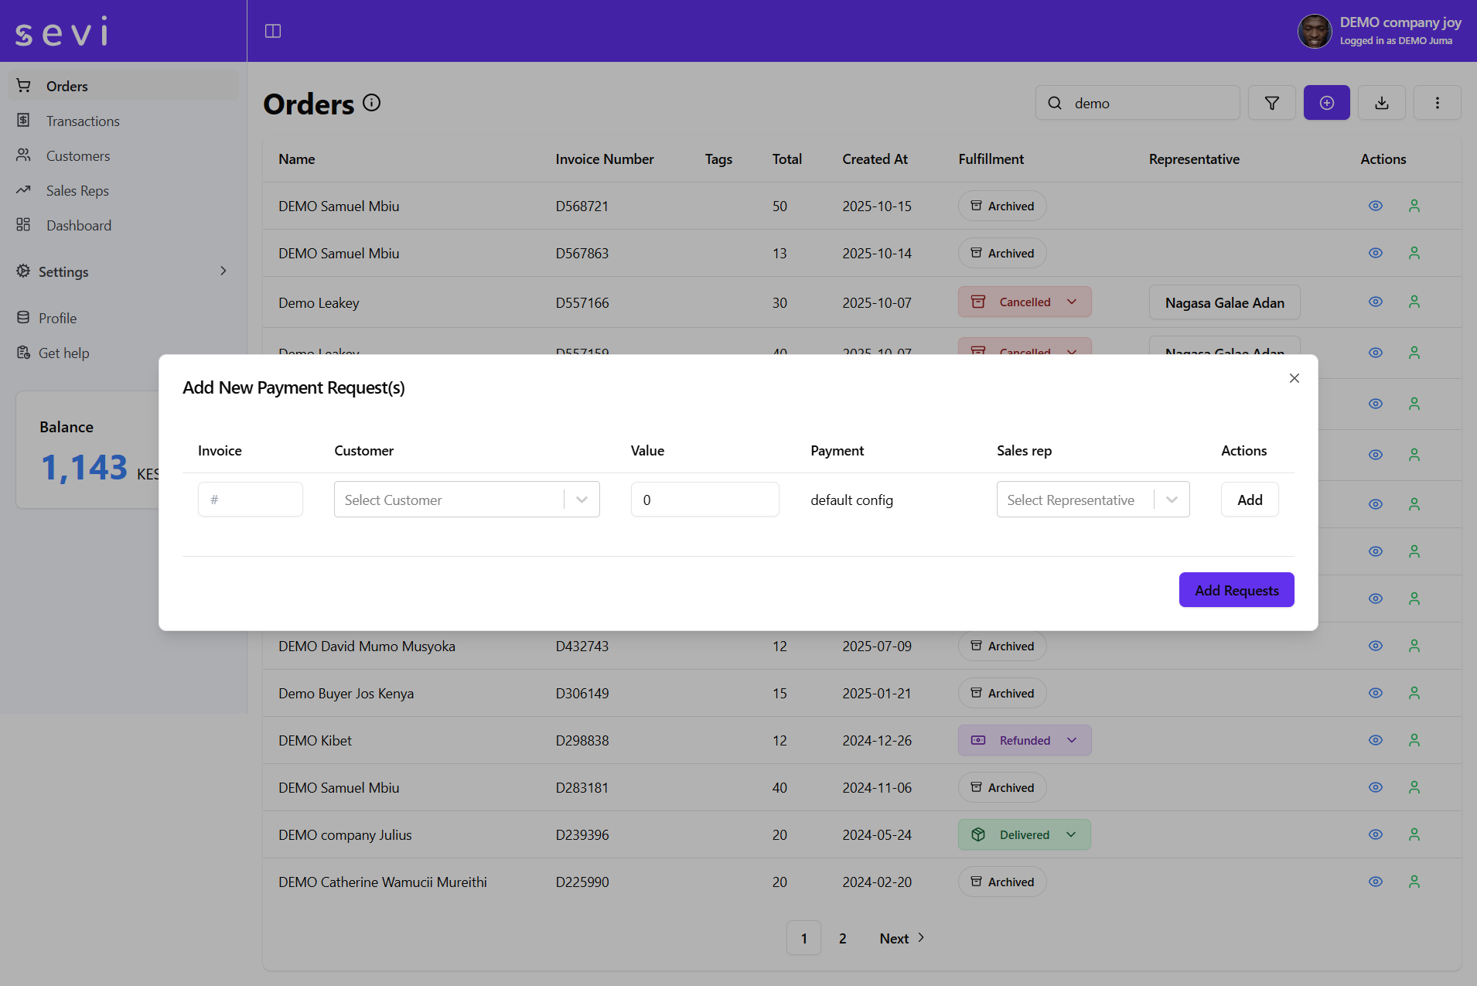Toggle the eye icon for DEMO Kibet row

pyautogui.click(x=1375, y=740)
